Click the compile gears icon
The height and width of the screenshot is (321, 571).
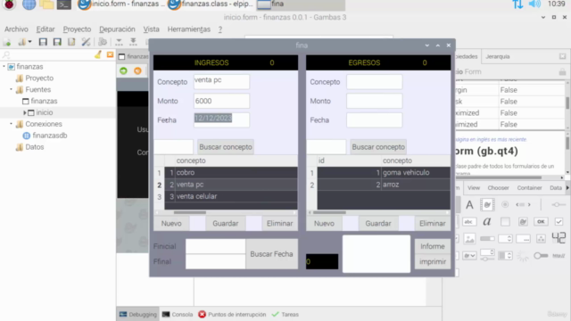click(103, 42)
